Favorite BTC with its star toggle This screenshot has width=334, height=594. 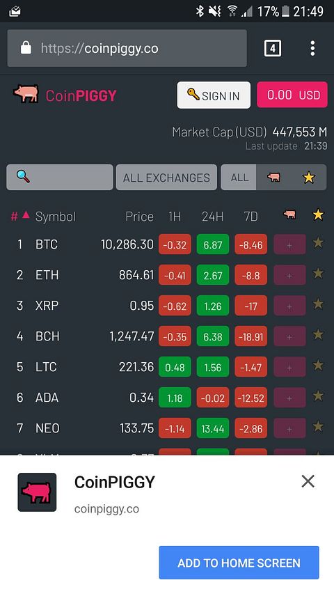pos(318,243)
